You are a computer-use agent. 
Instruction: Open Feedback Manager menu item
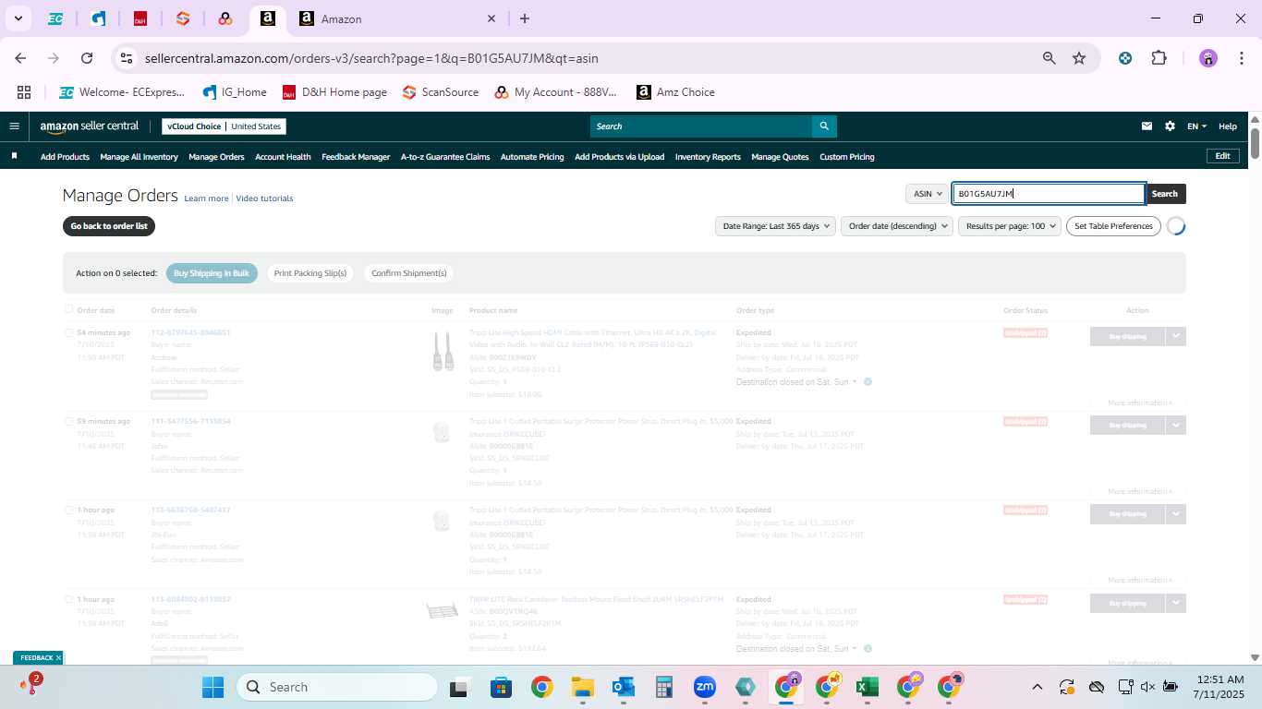[356, 157]
